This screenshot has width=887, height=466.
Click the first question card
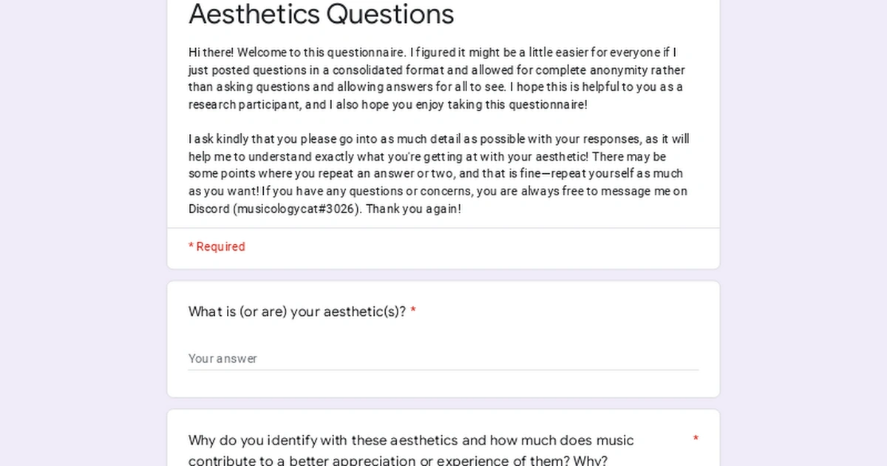pyautogui.click(x=443, y=339)
